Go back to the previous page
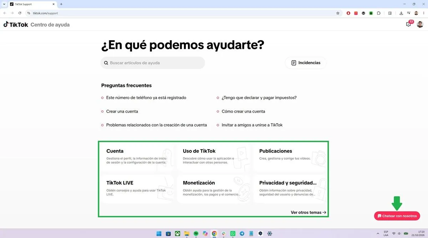The height and width of the screenshot is (238, 428). point(5,13)
